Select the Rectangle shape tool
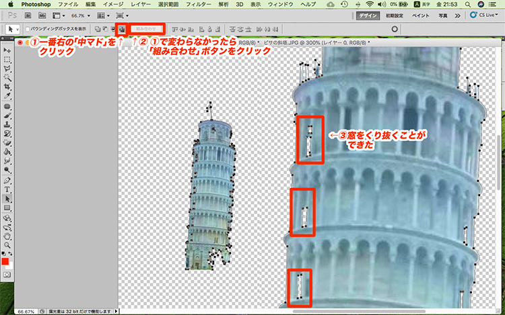The image size is (505, 315). click(7, 208)
